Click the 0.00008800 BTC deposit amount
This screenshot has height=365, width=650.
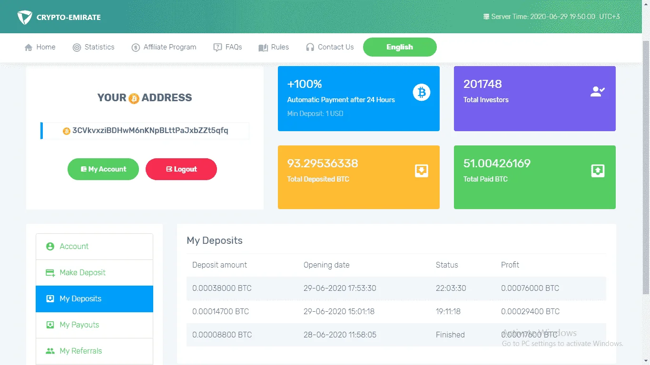[x=222, y=335]
